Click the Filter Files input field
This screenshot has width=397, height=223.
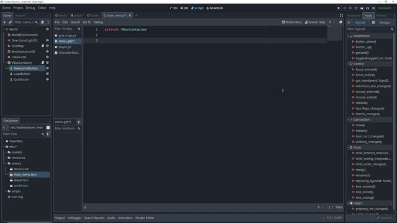click(22, 134)
